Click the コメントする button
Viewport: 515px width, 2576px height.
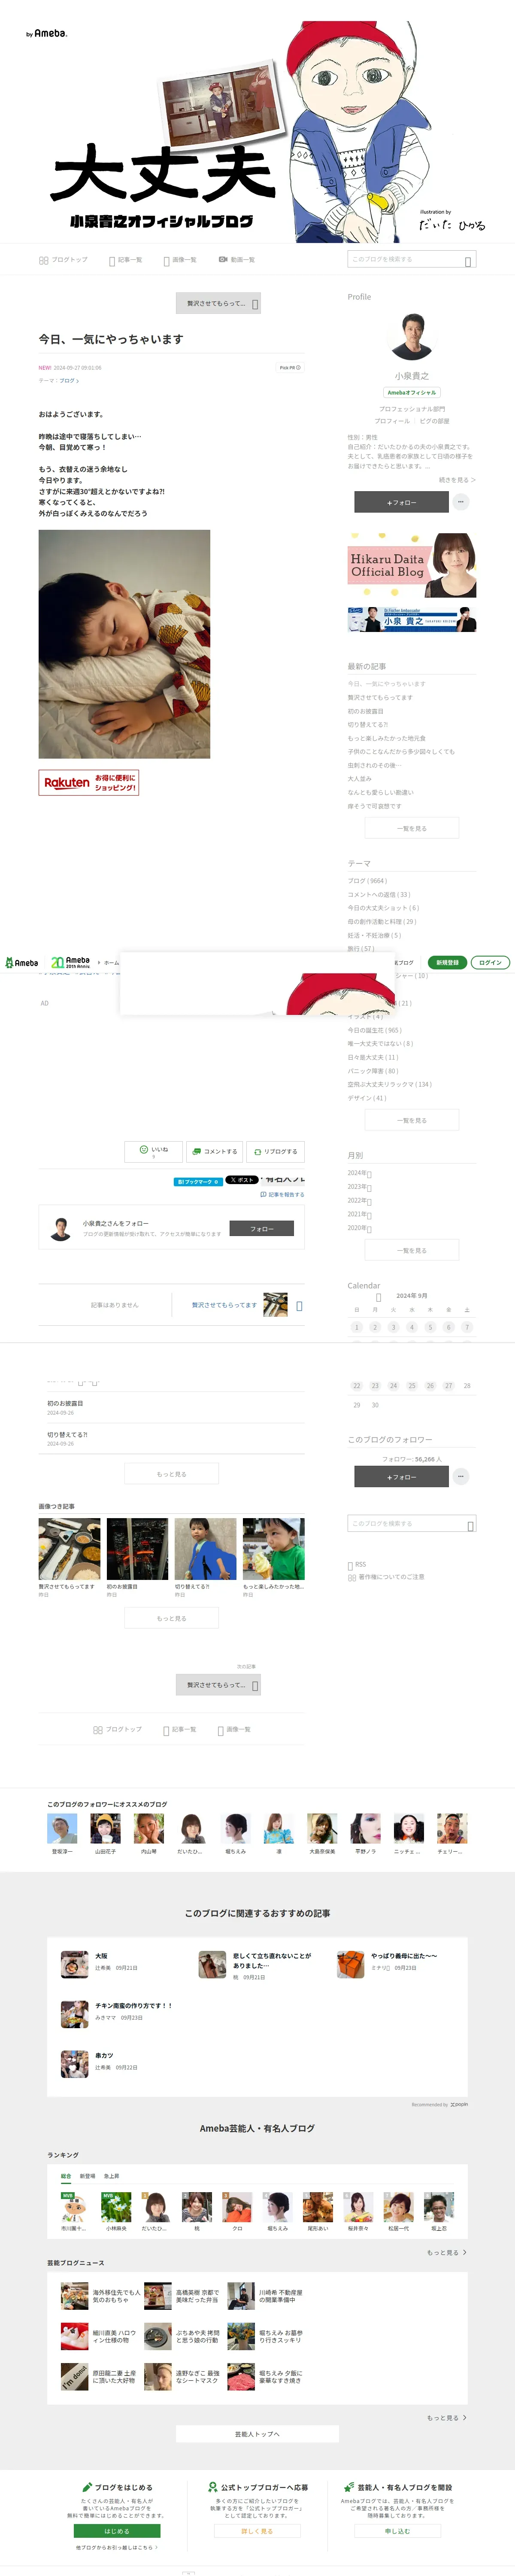pyautogui.click(x=214, y=1151)
